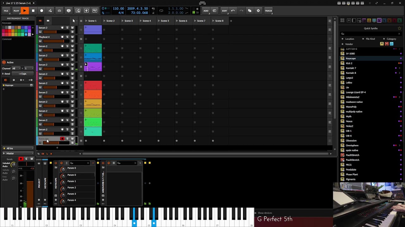The image size is (405, 227).
Task: Expand the Omnisphere entry arrow
Action: (399, 145)
